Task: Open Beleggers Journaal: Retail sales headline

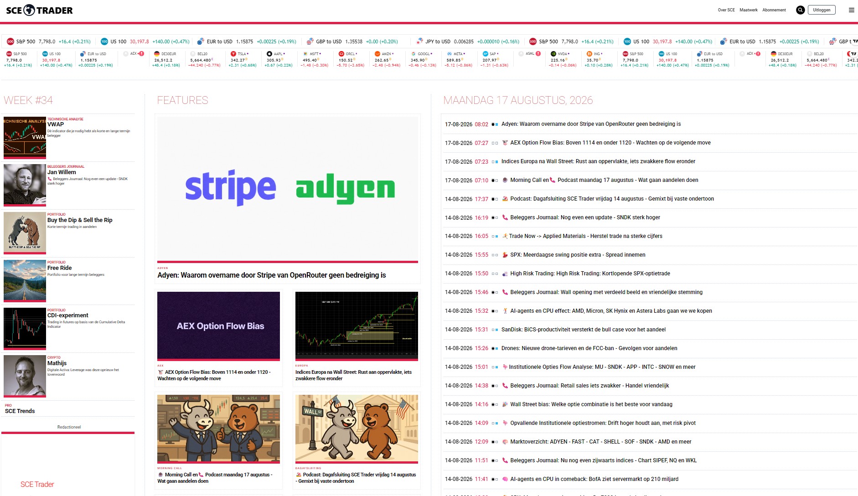Action: tap(589, 386)
